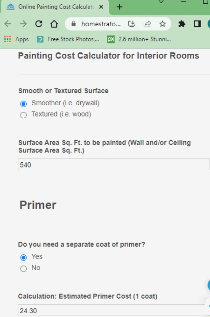Image resolution: width=210 pixels, height=317 pixels.
Task: Click the forward navigation arrow
Action: click(x=23, y=24)
